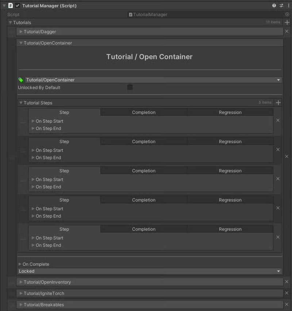Expand the On Complete event foldout
This screenshot has height=311, width=292.
tap(20, 264)
